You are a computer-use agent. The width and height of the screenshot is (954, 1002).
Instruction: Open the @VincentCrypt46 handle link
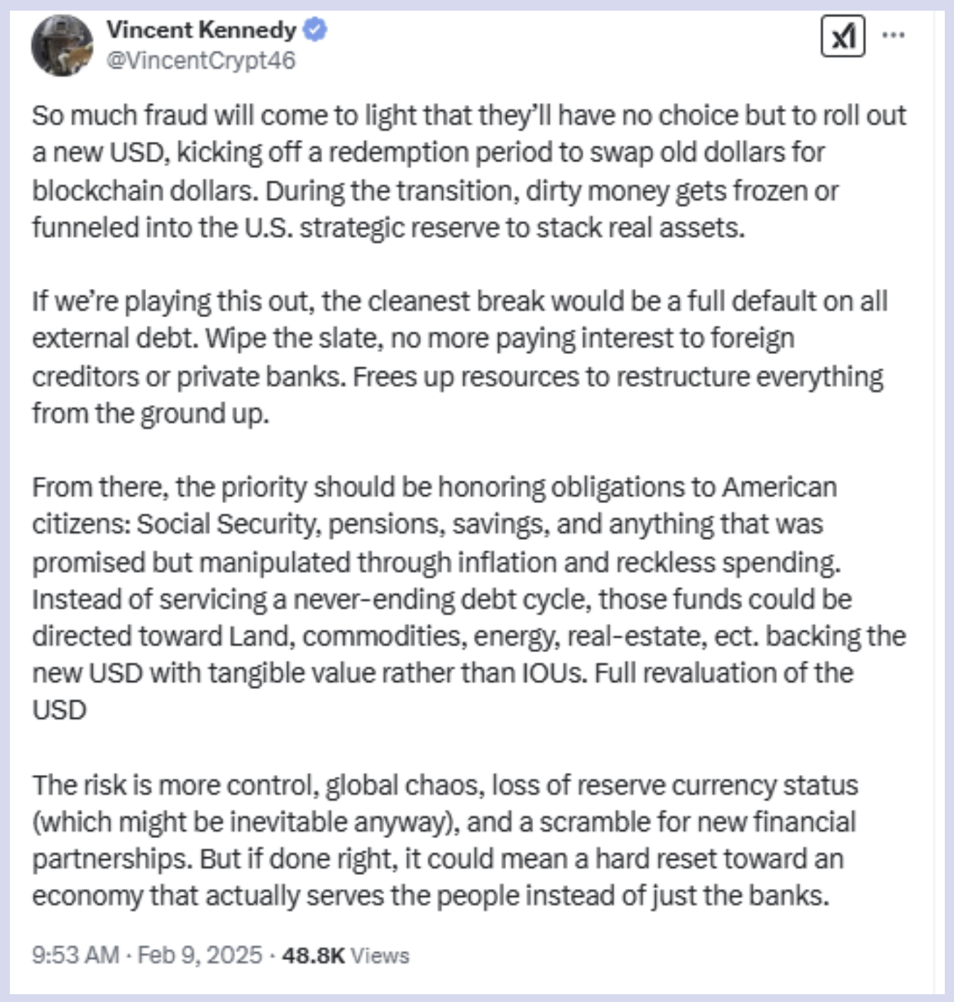click(201, 60)
